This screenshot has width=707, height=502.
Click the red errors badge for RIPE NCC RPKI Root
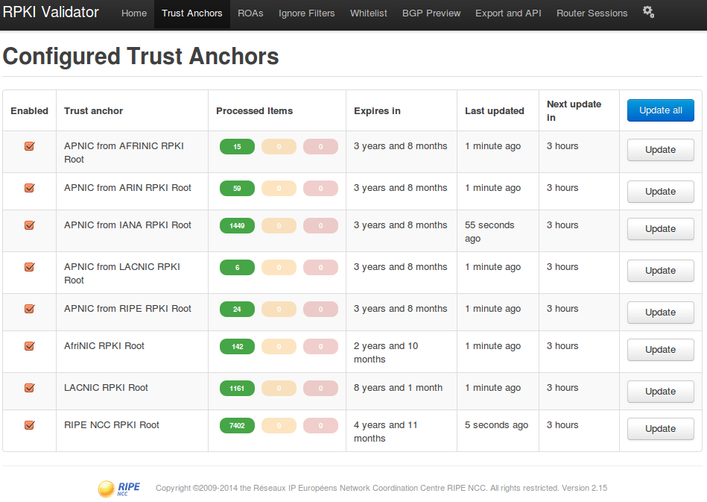pyautogui.click(x=320, y=425)
